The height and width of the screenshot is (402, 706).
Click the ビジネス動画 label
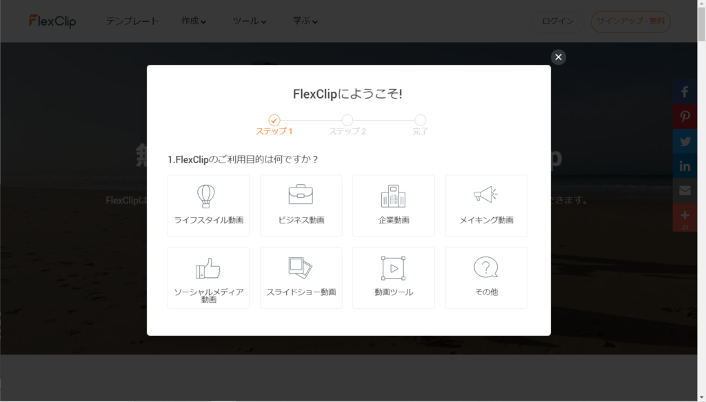(301, 220)
